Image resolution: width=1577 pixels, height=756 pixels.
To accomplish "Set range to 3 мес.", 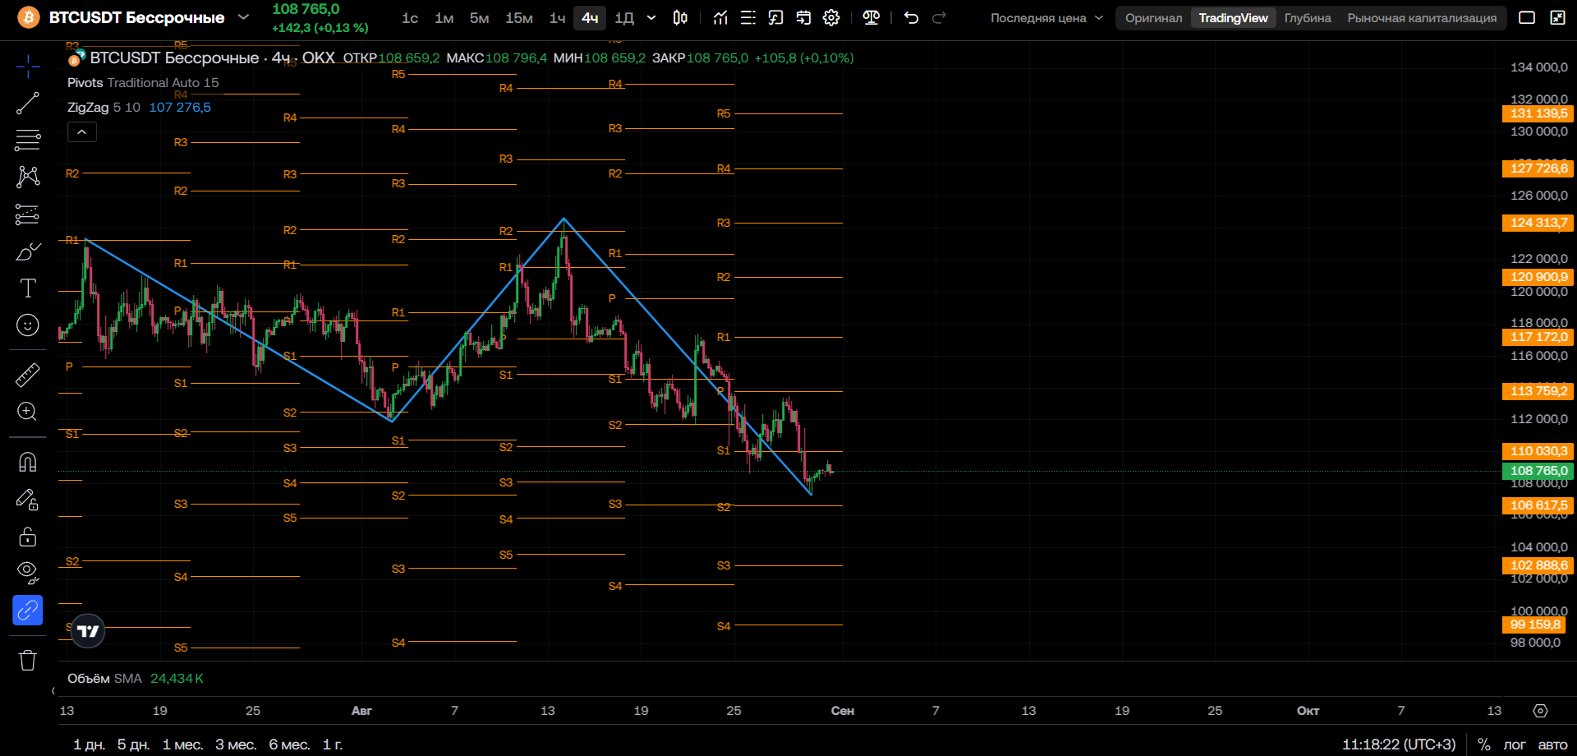I will tap(236, 744).
